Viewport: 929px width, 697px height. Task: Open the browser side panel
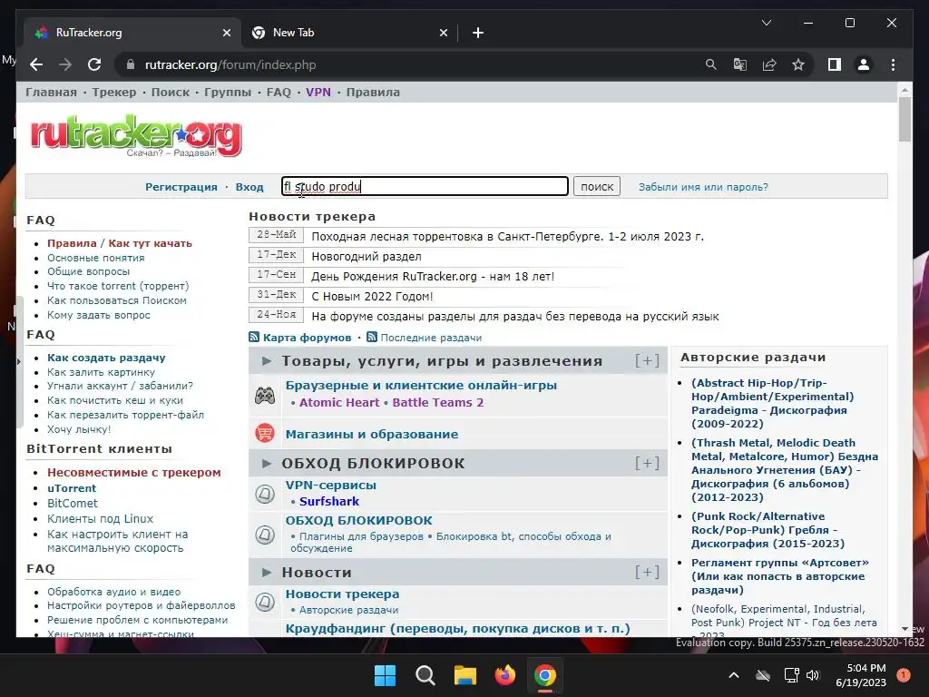pyautogui.click(x=835, y=64)
